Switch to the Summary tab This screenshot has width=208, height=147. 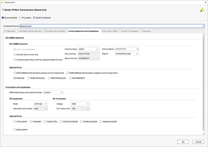coord(146,31)
